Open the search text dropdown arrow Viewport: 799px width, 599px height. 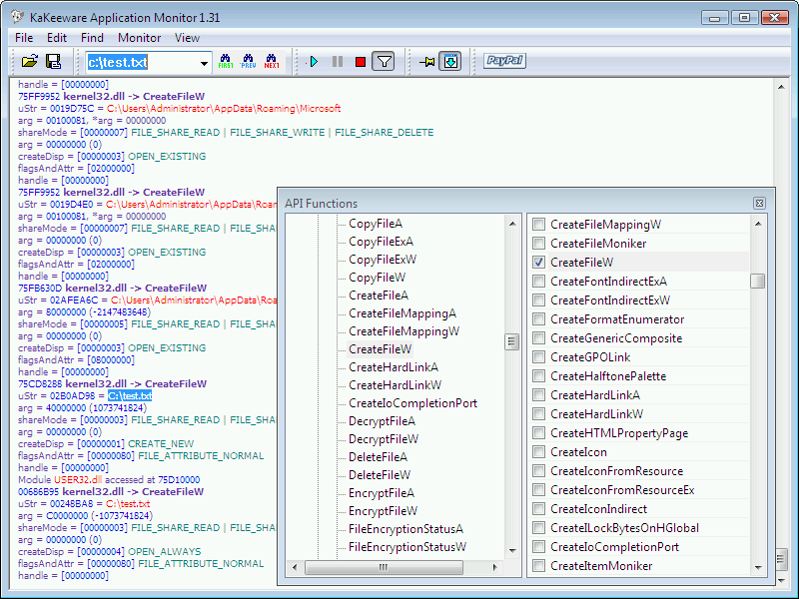point(204,63)
